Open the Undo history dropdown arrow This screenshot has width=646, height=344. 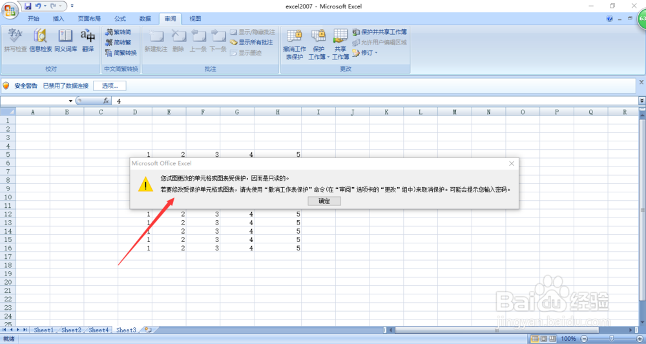[x=45, y=6]
